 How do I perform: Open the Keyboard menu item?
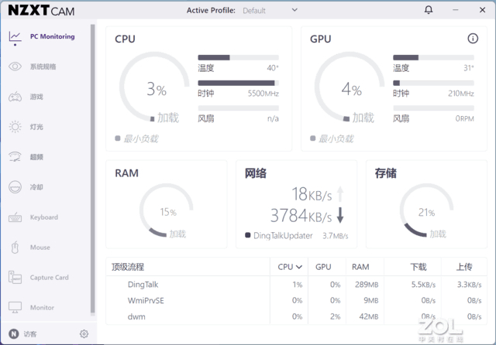44,217
